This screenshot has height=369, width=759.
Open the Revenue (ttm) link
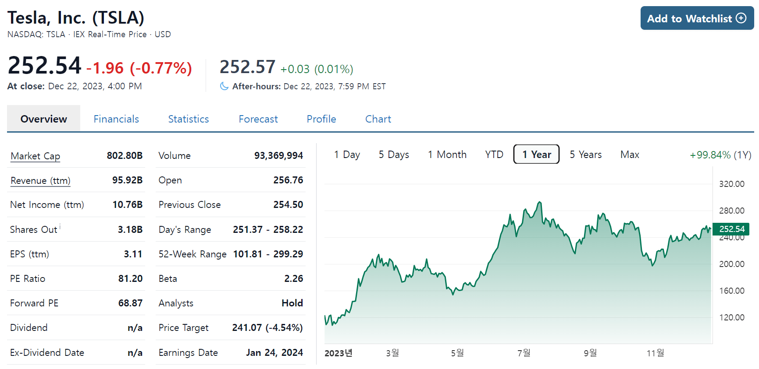click(40, 181)
